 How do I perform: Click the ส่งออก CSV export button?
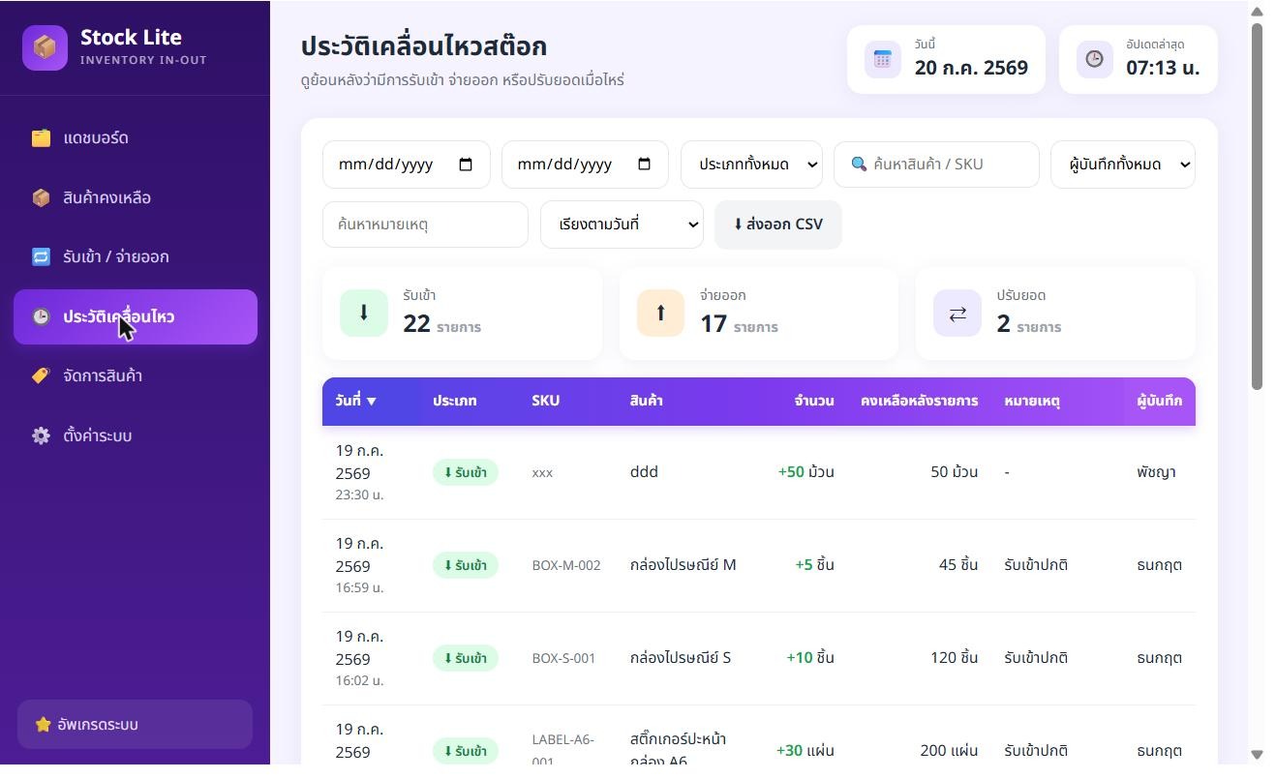(x=778, y=225)
